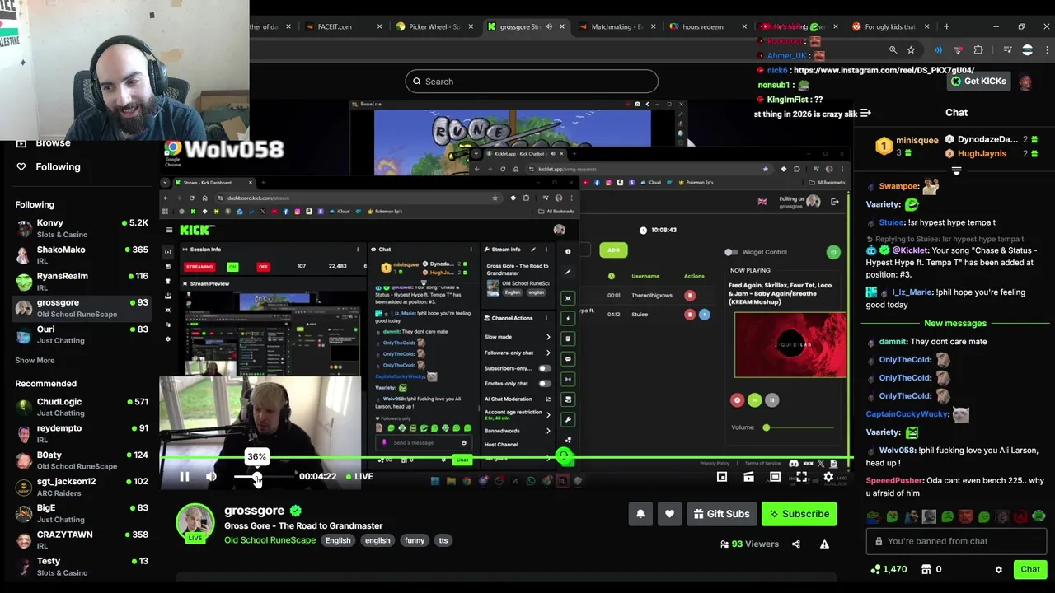Viewport: 1055px width, 593px height.
Task: Expand the gift leaderboard chevron
Action: 956,171
